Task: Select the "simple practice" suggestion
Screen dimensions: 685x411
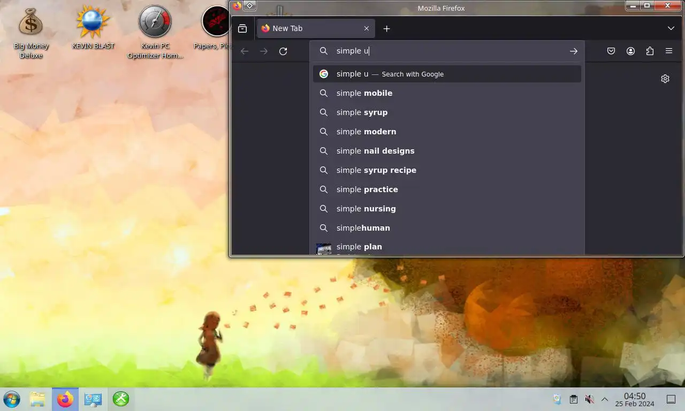Action: (x=447, y=189)
